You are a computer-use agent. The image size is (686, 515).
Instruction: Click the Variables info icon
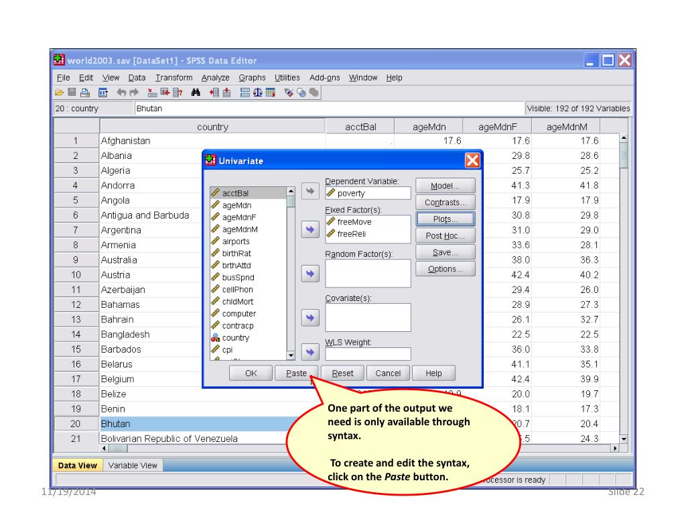[x=177, y=93]
